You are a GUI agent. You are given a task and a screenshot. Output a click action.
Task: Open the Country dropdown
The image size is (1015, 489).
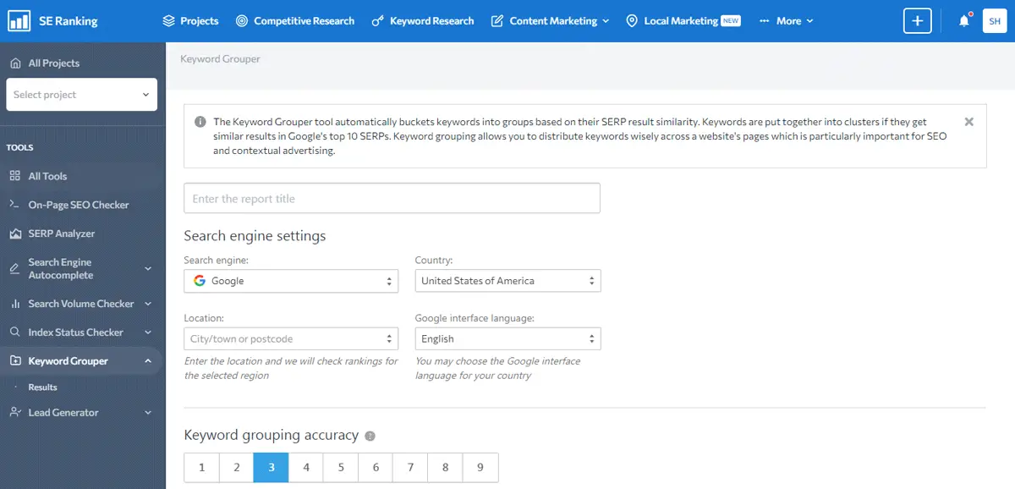[507, 281]
